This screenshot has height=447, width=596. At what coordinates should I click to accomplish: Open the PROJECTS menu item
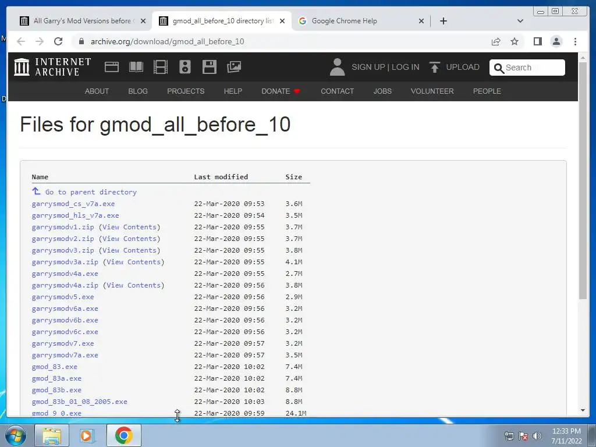click(x=186, y=91)
